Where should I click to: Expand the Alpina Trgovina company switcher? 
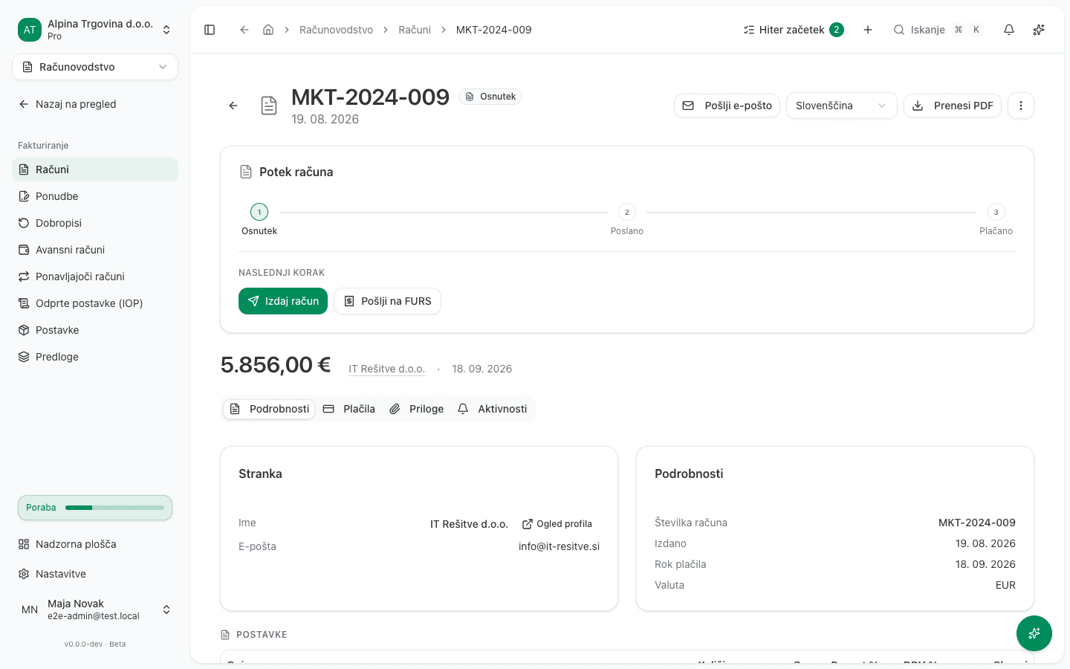click(x=95, y=30)
